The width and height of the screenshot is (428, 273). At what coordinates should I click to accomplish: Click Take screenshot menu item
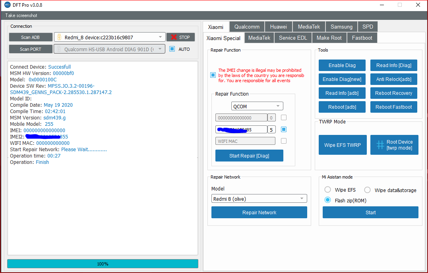coord(21,15)
